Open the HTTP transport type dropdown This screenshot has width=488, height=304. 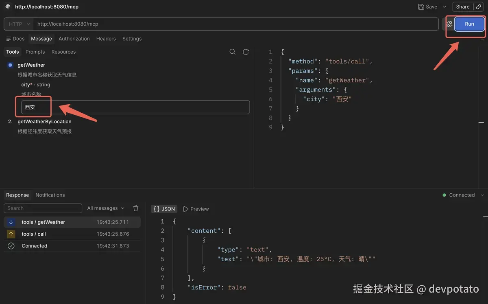coord(19,24)
